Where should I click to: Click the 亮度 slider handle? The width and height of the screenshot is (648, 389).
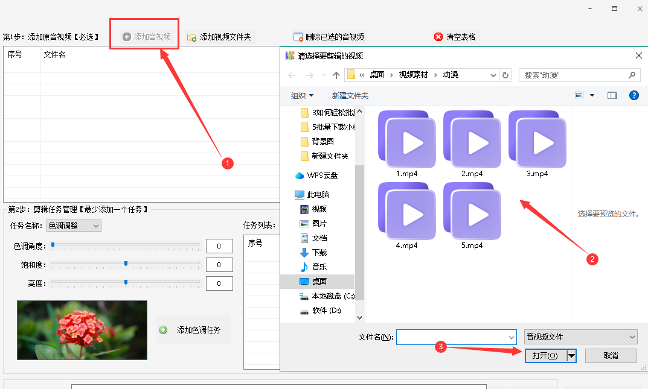point(126,283)
